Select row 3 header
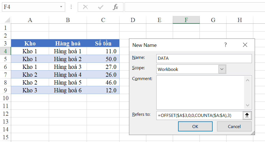This screenshot has height=142, width=265. (x=5, y=43)
